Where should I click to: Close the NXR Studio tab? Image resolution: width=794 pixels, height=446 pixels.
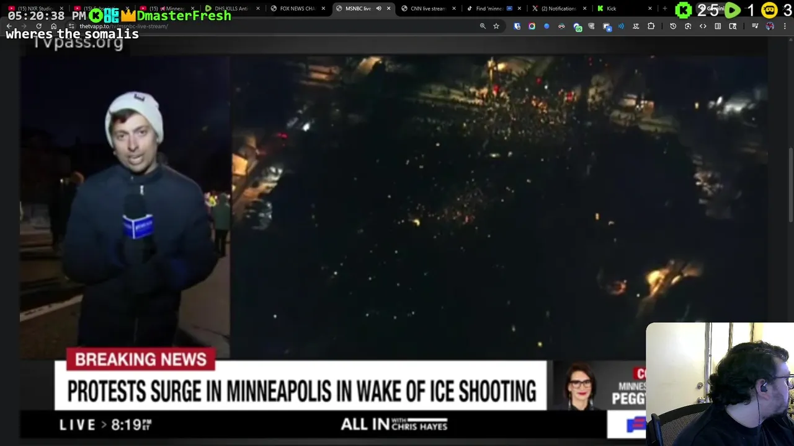pos(61,9)
